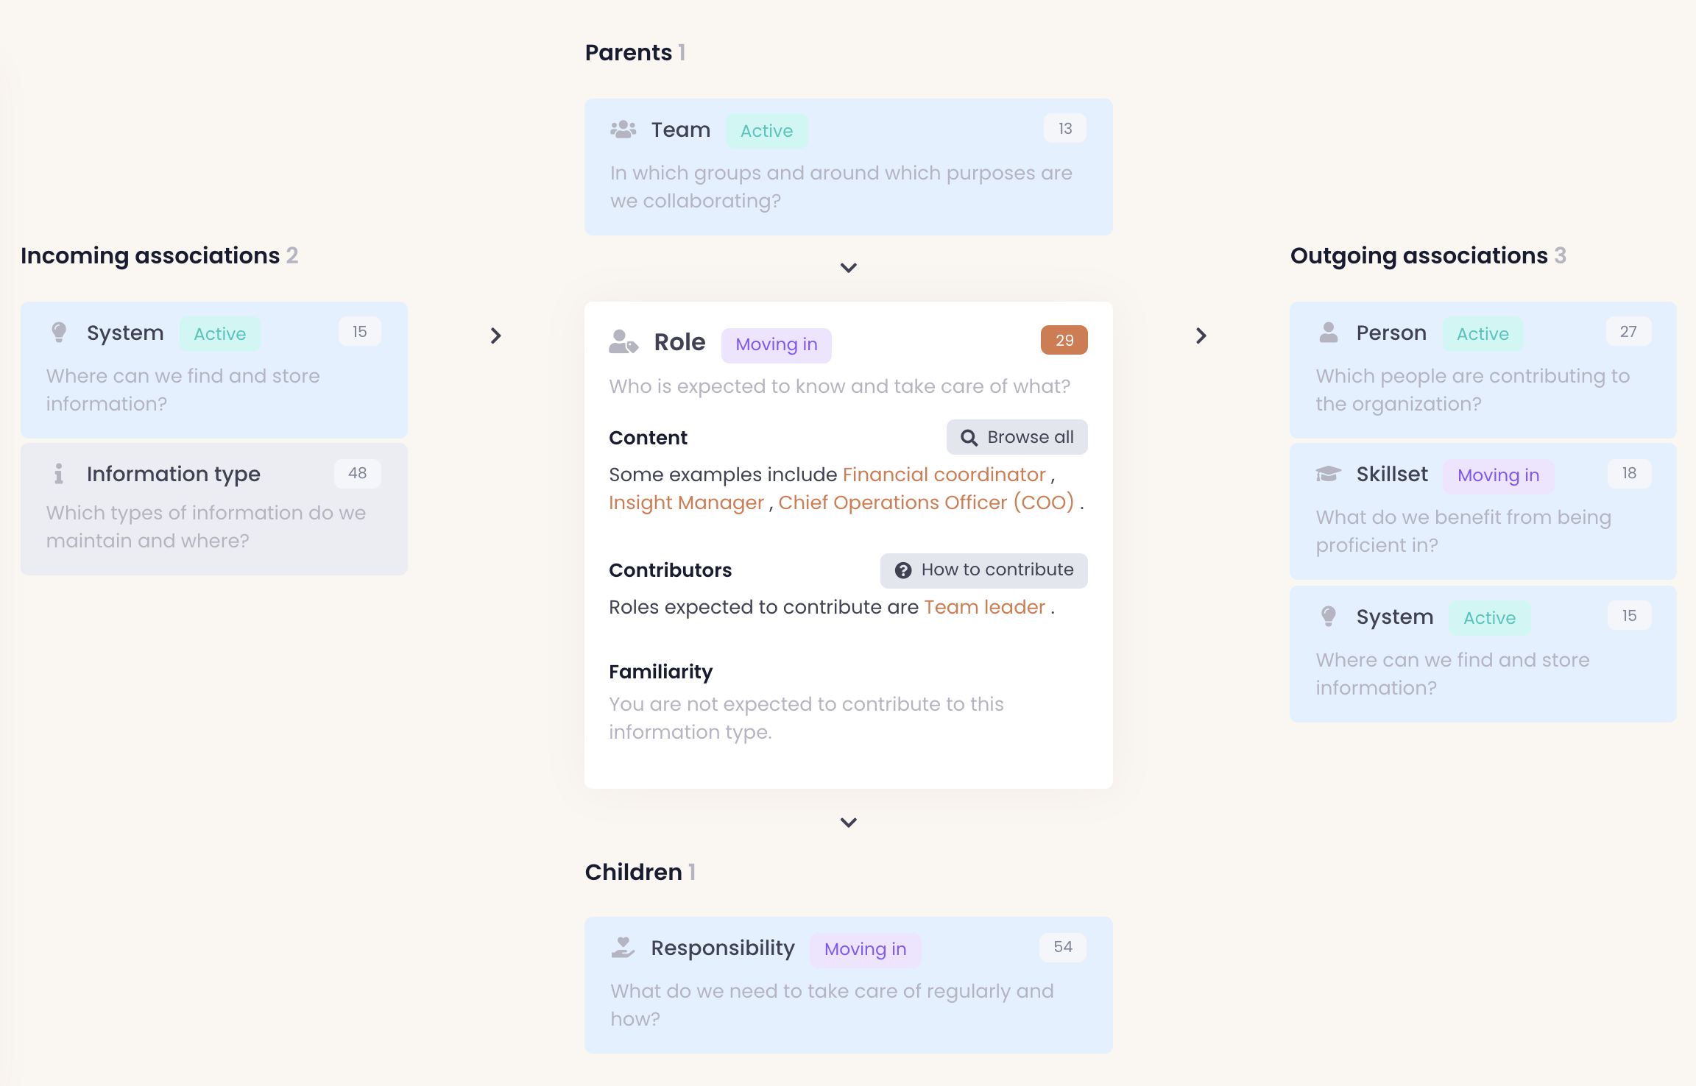Follow the Chief Operations Officer (COO) link
The width and height of the screenshot is (1696, 1086).
(926, 503)
